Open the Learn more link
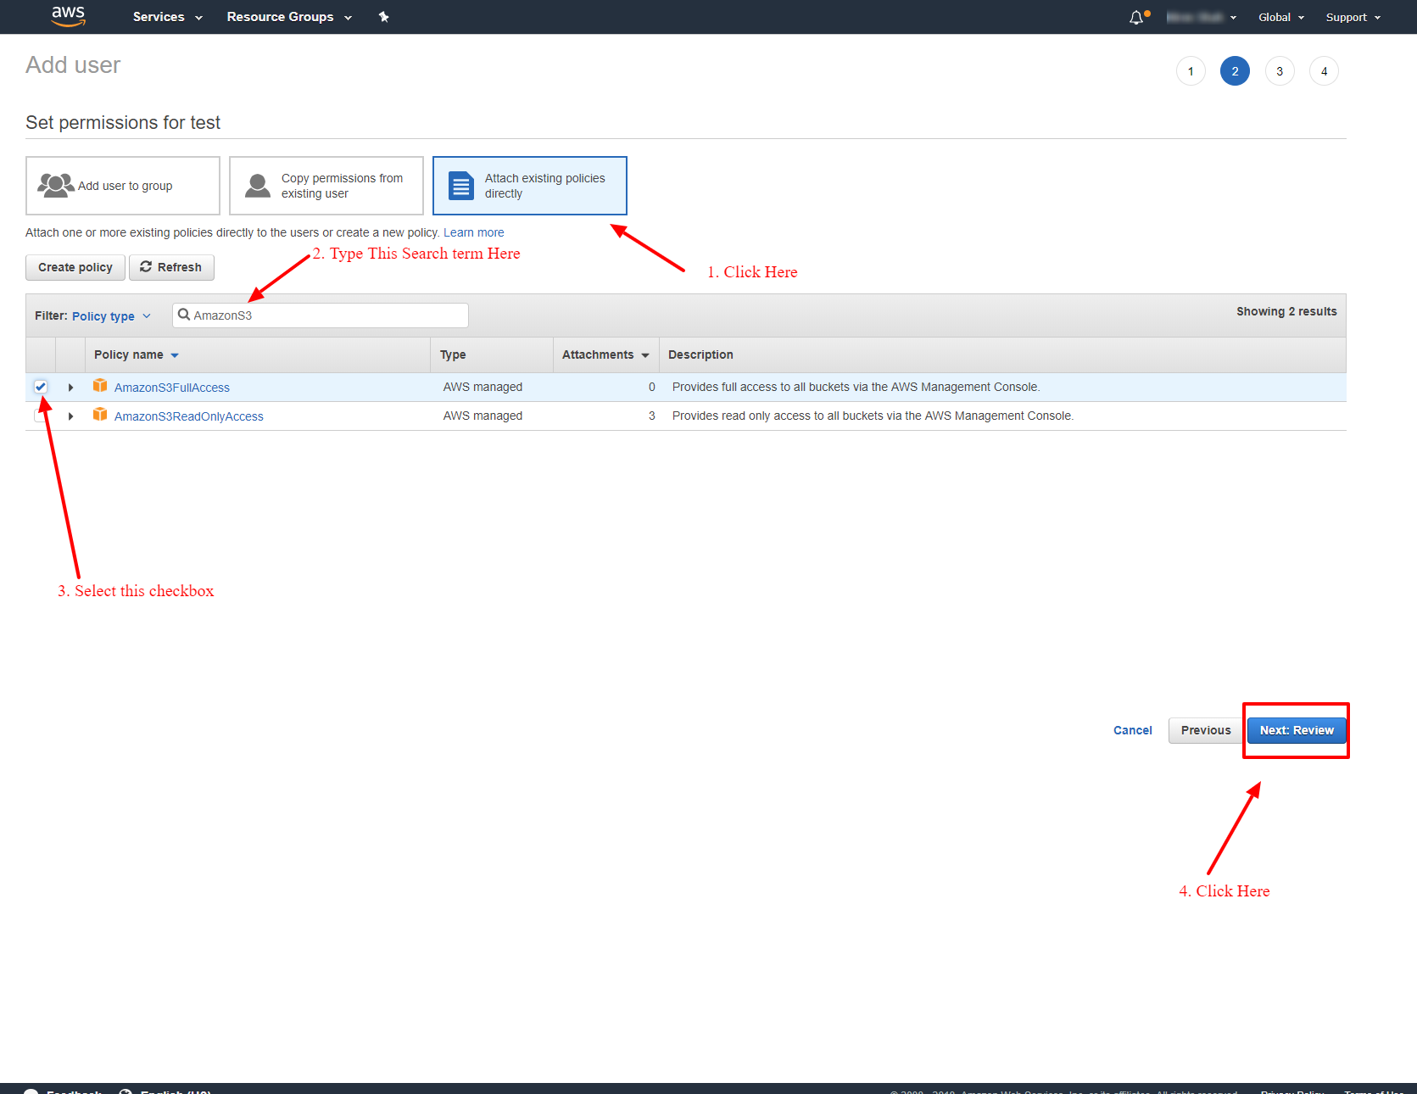 tap(474, 232)
